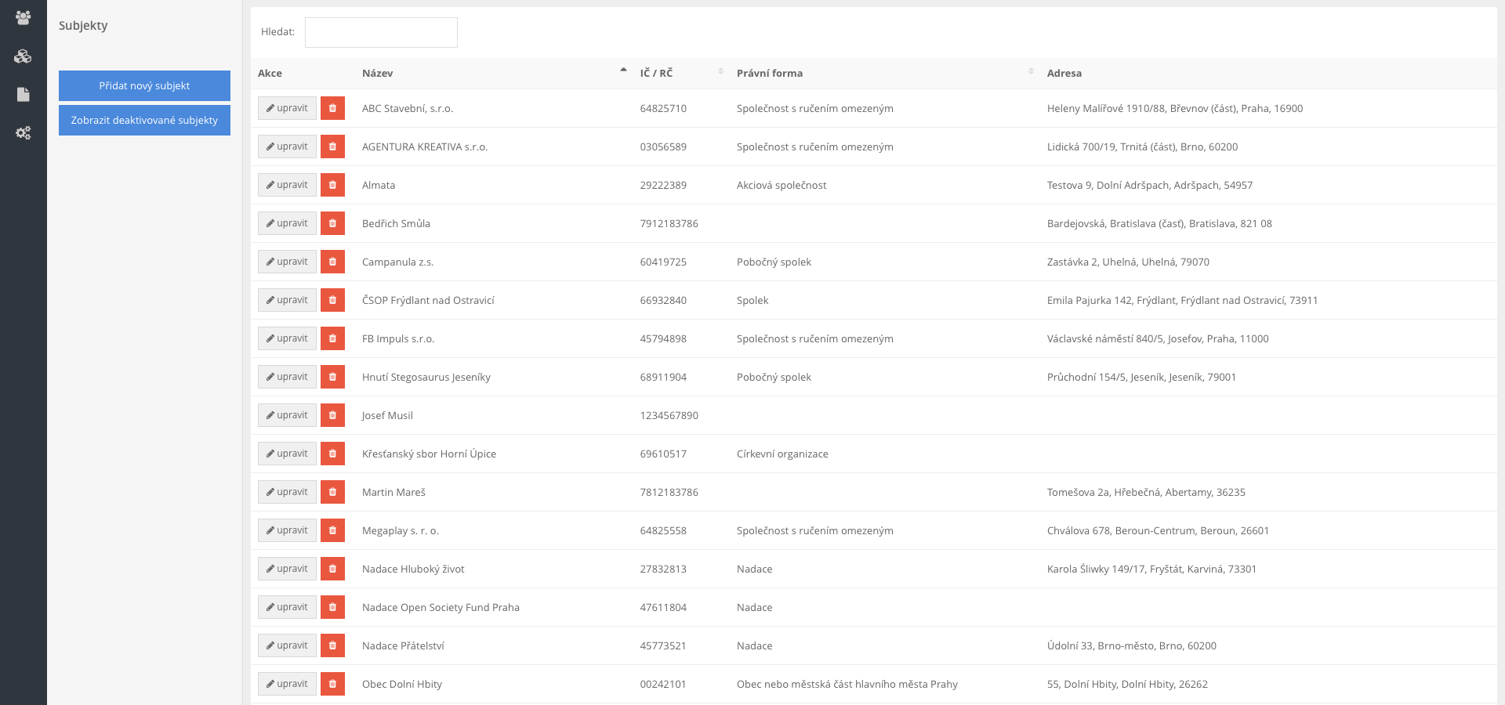Edit the Nadace Hluboký život subject
Viewport: 1505px width, 705px height.
[287, 569]
